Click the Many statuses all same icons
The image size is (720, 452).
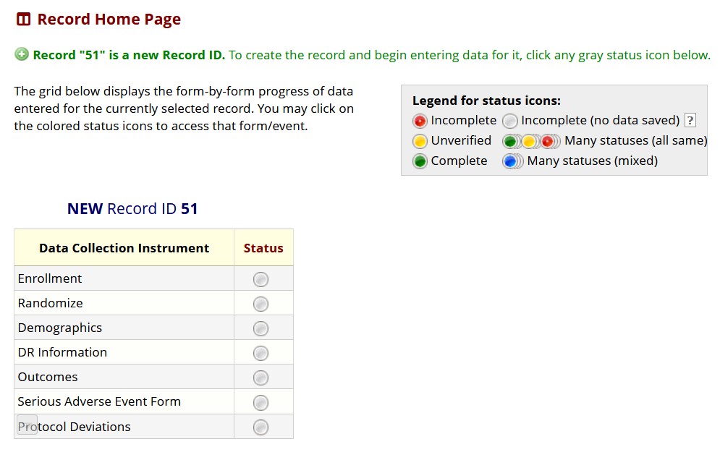[530, 141]
